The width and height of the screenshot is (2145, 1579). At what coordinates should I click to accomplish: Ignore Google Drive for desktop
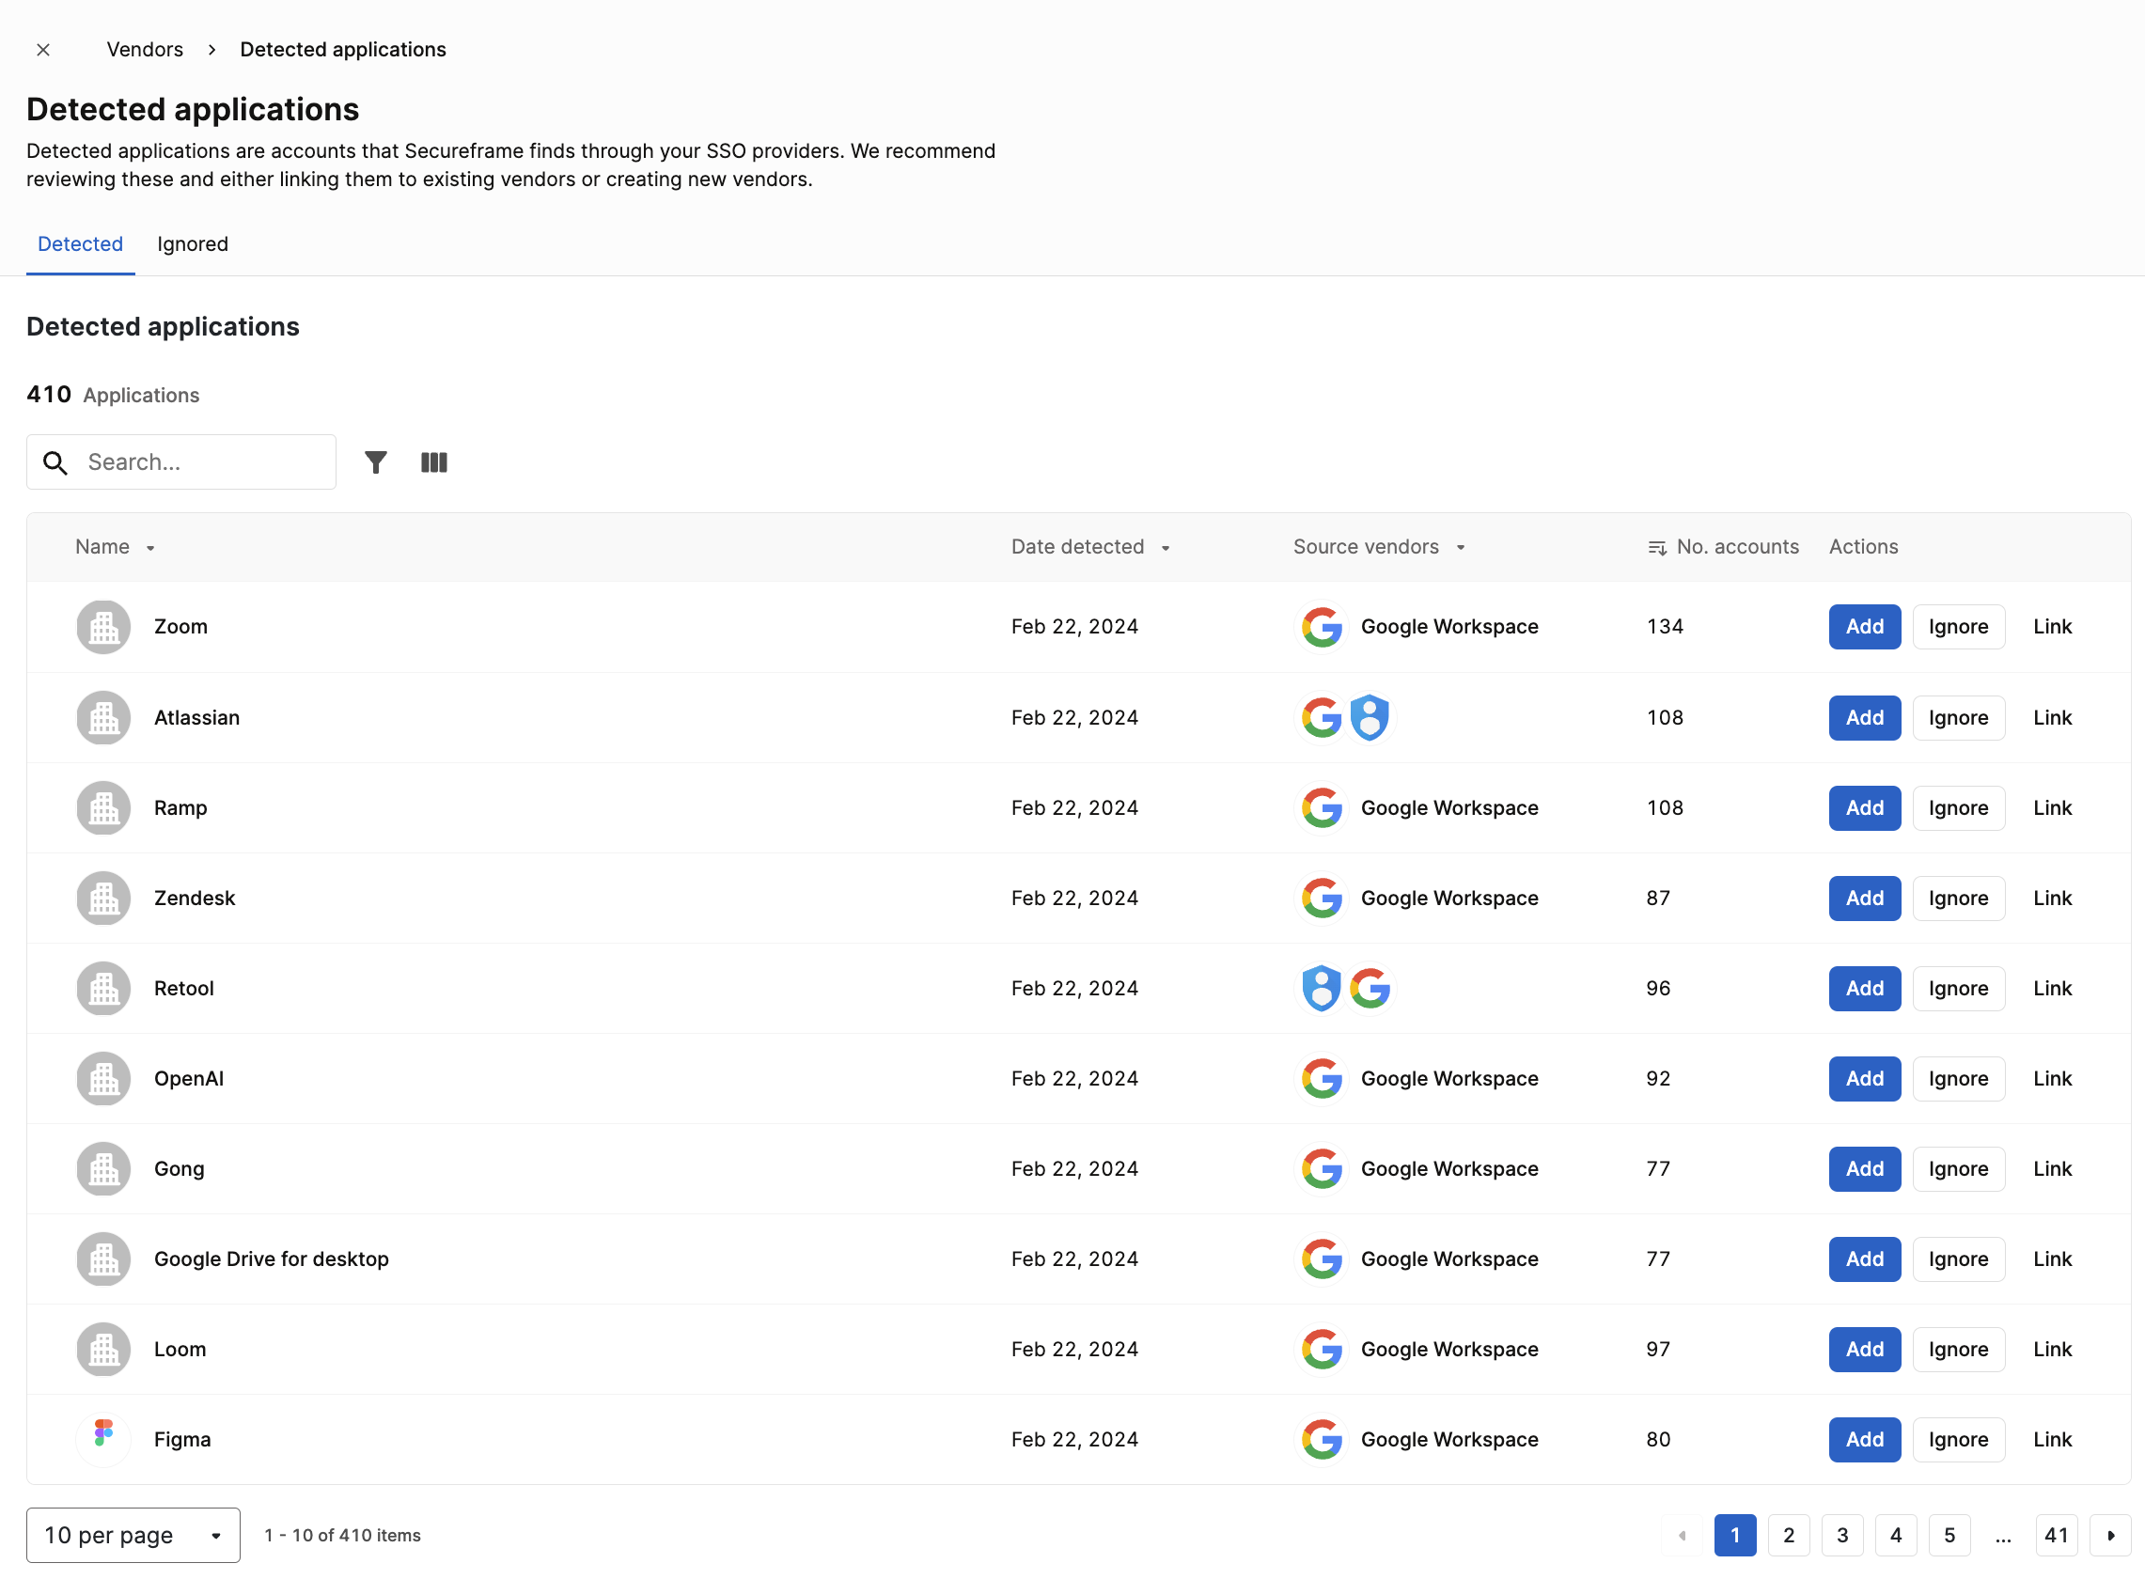click(1958, 1259)
